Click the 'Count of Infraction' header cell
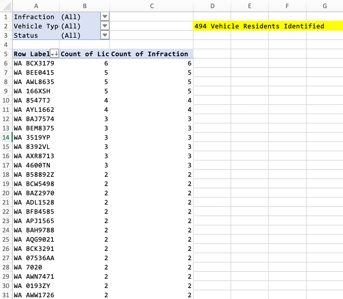The width and height of the screenshot is (343, 299). [152, 54]
